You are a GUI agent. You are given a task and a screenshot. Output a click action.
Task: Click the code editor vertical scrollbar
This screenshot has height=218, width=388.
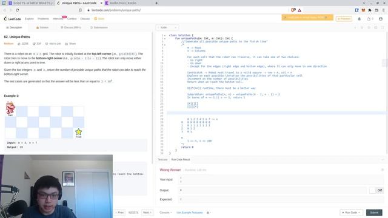click(x=387, y=94)
